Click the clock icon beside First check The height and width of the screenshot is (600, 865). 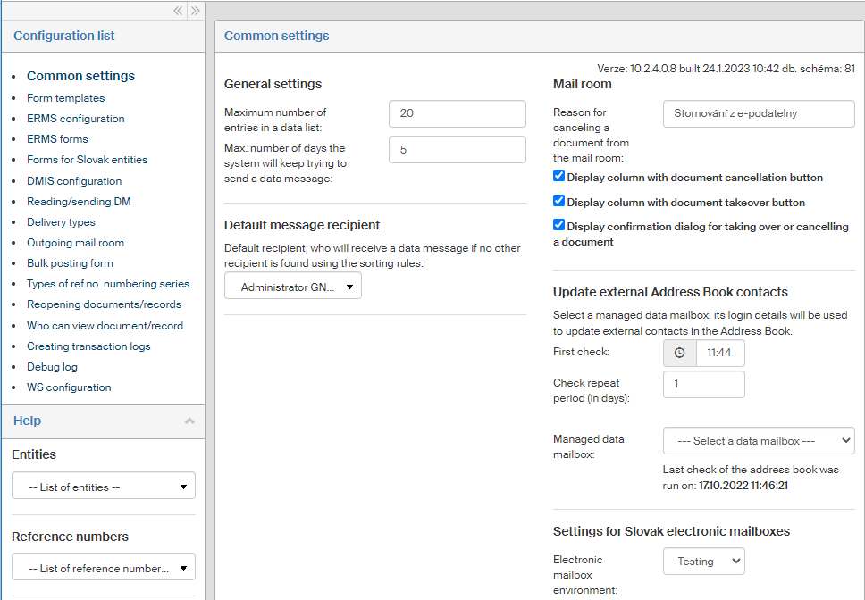[x=679, y=353]
